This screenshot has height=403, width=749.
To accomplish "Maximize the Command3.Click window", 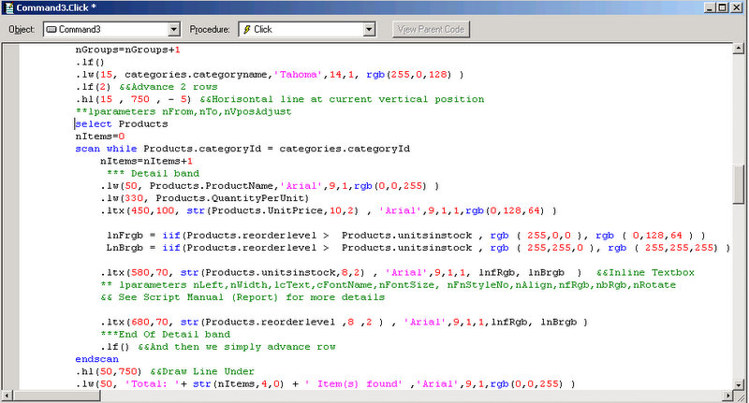I will click(723, 7).
